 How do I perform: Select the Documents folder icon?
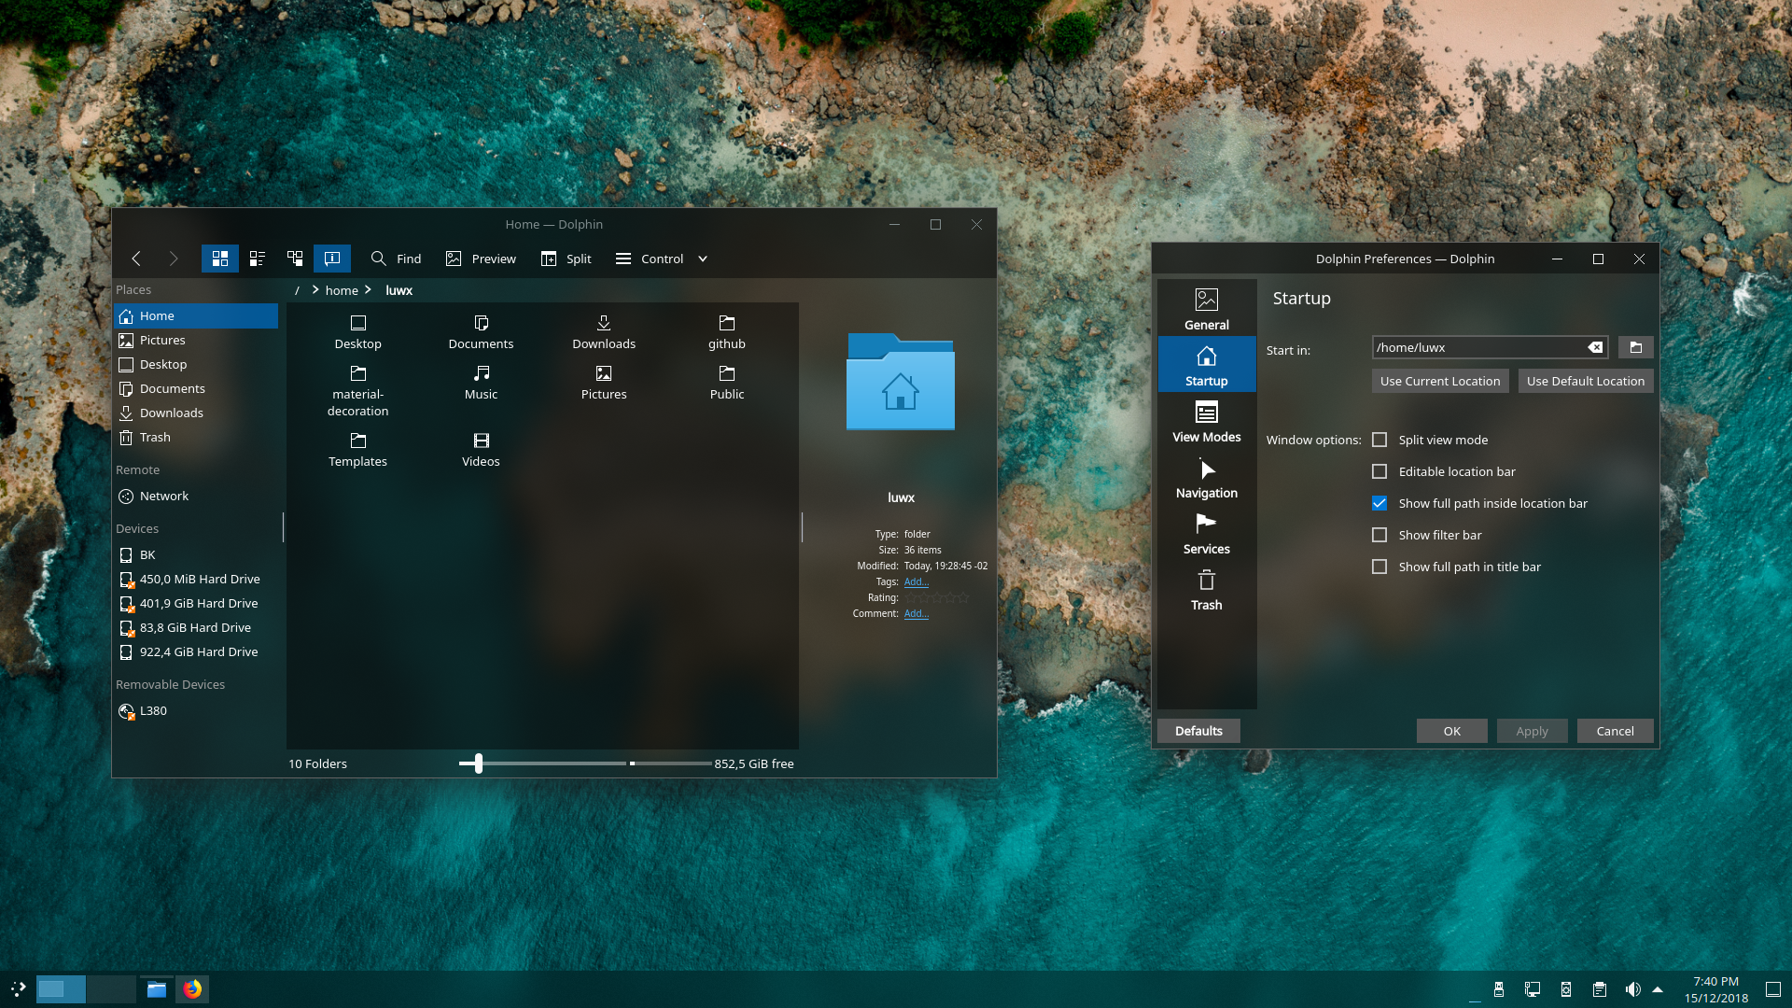(481, 332)
